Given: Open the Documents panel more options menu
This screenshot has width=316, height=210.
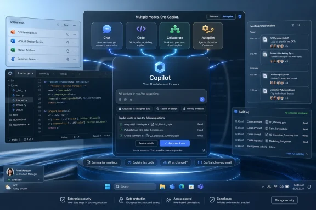Looking at the screenshot, I should (75, 25).
